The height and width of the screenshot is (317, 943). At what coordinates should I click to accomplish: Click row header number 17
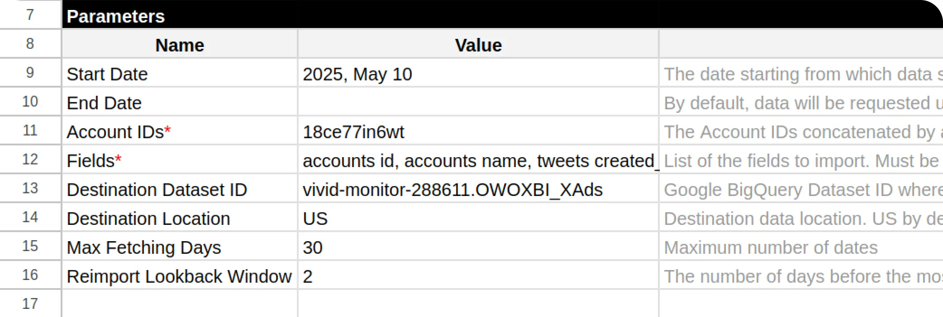pos(30,303)
